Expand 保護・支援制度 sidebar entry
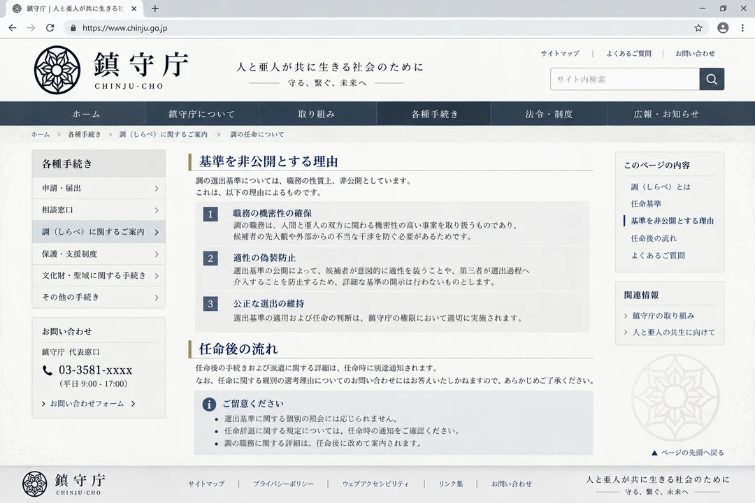This screenshot has width=755, height=503. tap(99, 254)
